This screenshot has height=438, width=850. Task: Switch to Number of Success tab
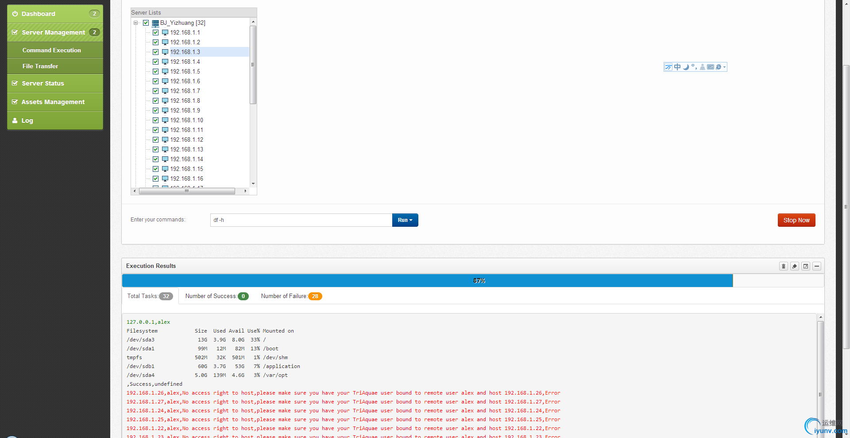pyautogui.click(x=217, y=296)
